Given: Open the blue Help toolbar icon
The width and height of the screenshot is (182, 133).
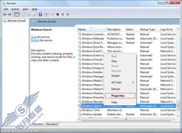Looking at the screenshot, I should (x=40, y=15).
